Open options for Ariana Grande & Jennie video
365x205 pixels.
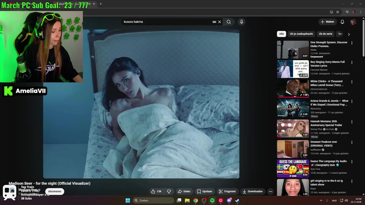(x=352, y=101)
